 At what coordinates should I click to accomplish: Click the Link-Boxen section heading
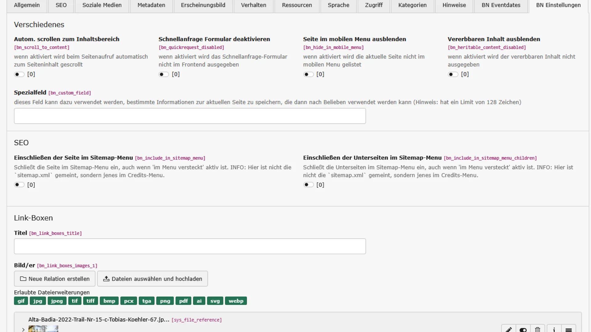(33, 218)
